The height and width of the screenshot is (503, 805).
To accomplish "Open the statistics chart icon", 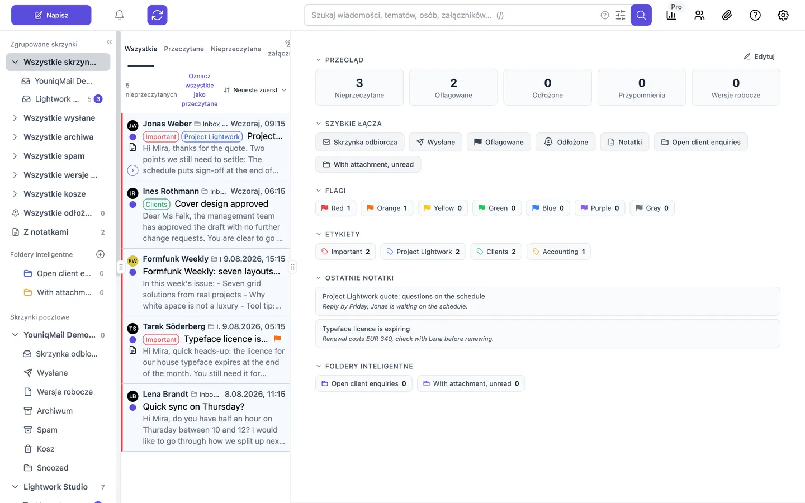I will click(x=671, y=15).
